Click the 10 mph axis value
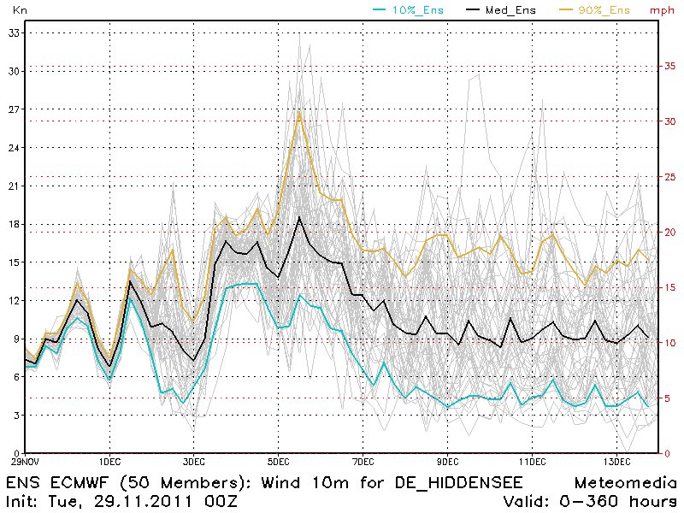Viewport: 684px width, 513px height. (669, 343)
